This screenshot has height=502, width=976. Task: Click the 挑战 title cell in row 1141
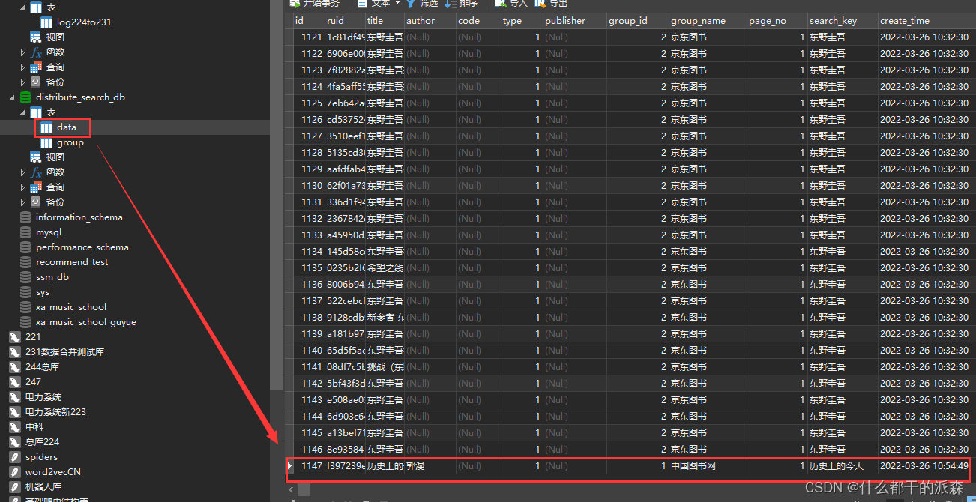384,367
